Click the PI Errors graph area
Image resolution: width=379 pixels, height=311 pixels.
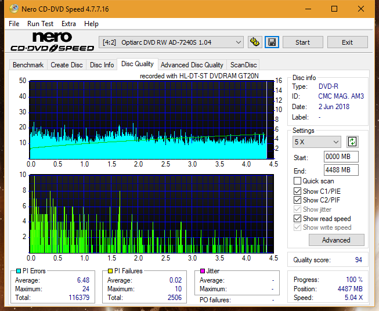[x=151, y=120]
